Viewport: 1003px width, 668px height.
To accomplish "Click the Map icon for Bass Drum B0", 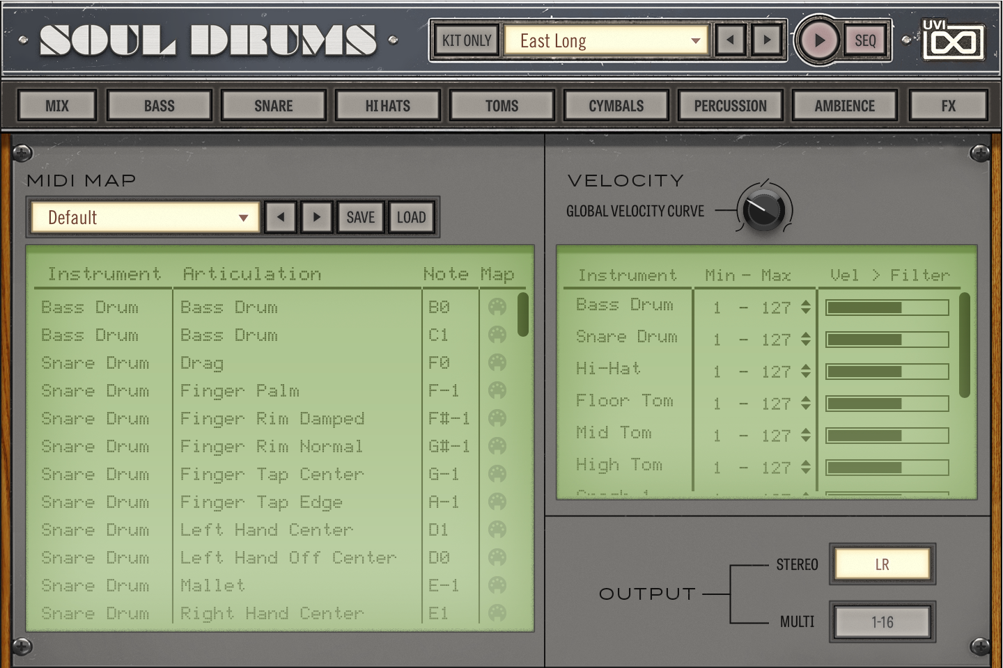I will pyautogui.click(x=497, y=307).
